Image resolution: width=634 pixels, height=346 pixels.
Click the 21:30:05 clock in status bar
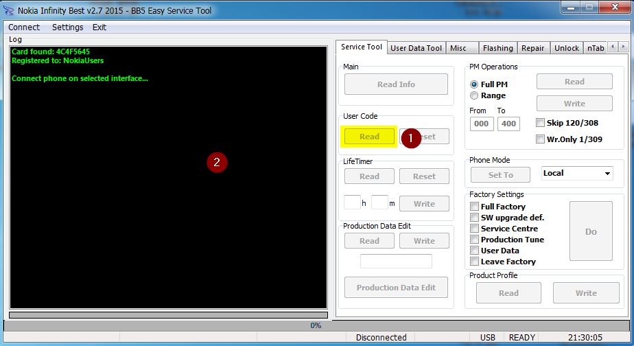[585, 338]
